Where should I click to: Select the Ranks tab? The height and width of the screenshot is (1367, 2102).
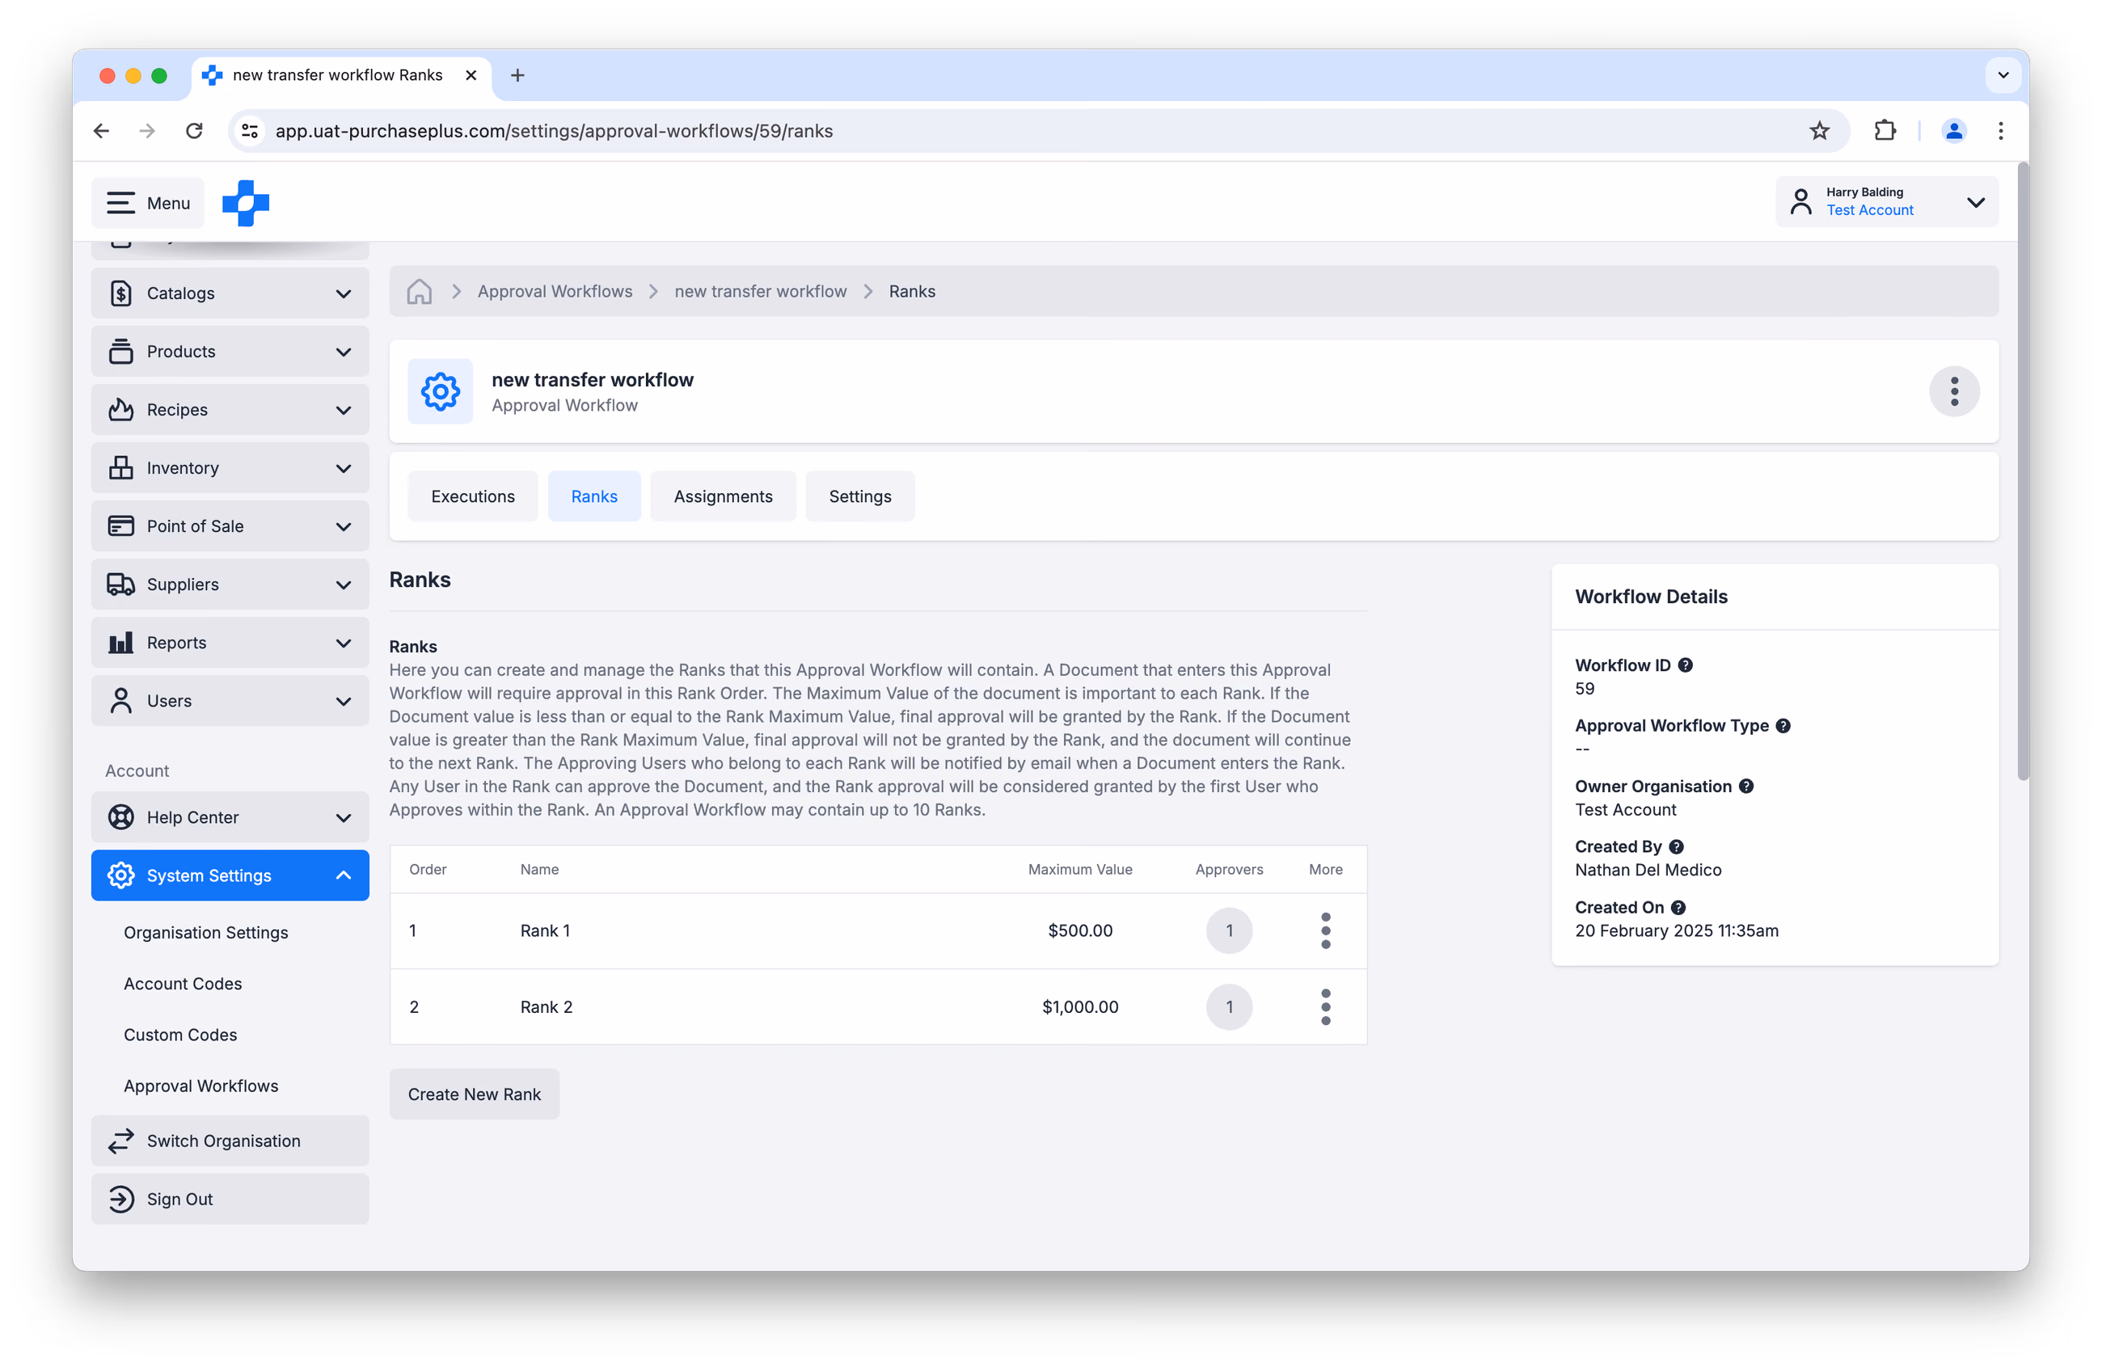(x=594, y=496)
